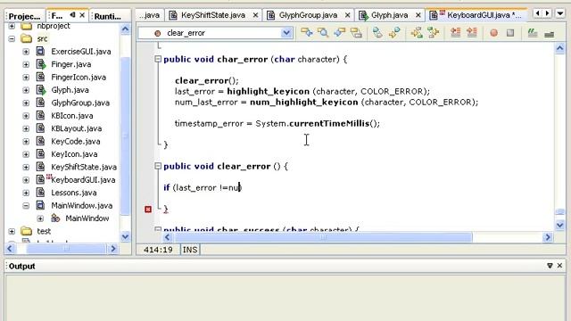
Task: Click yellow-arrow blue-ball bookmark icon
Action: [394, 33]
